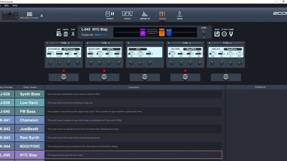
Task: Open the SVT cabinet name selector
Action: coord(138,49)
